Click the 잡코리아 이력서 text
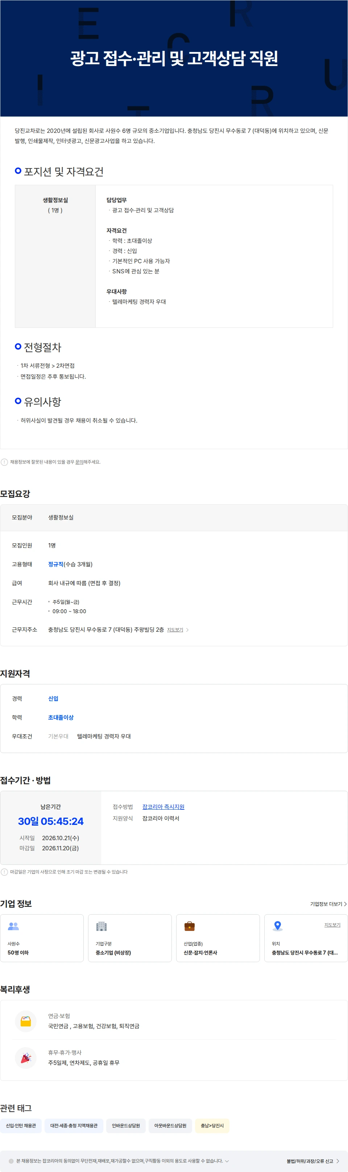Viewport: 348px width, 1172px height. tap(161, 818)
